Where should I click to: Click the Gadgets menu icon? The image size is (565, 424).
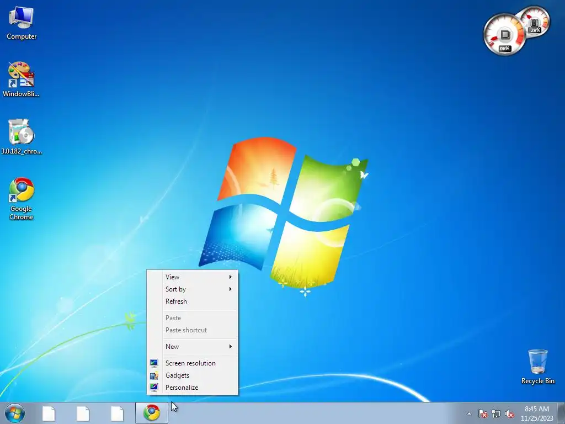(154, 375)
